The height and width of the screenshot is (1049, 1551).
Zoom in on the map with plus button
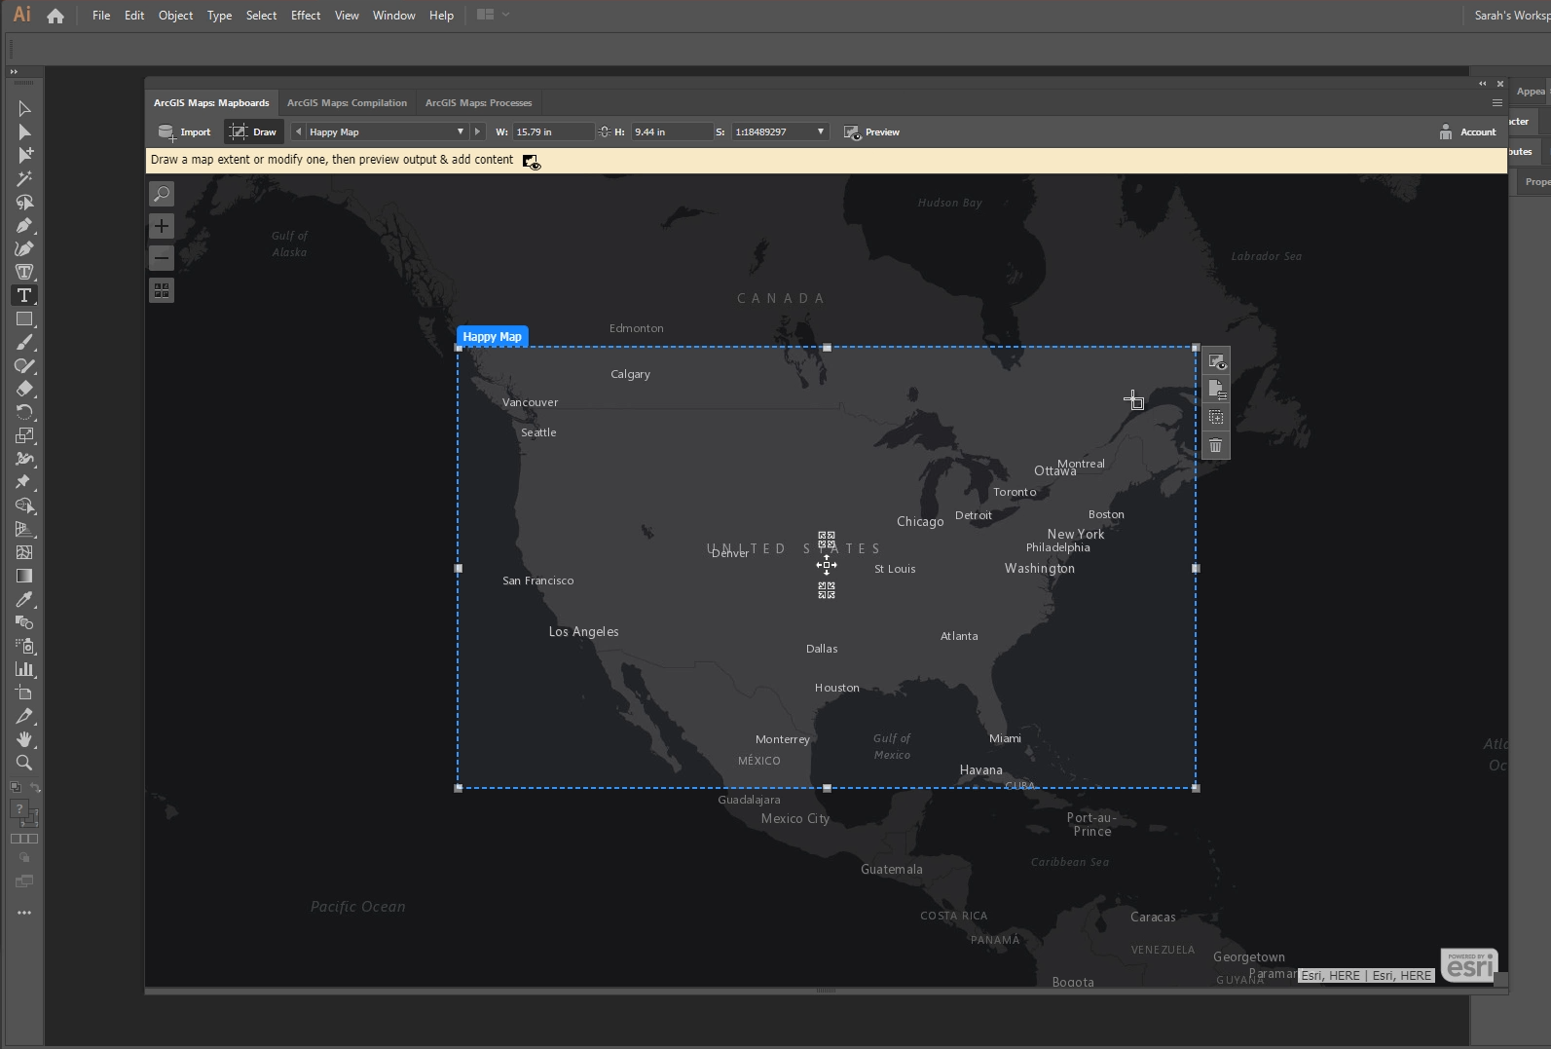(x=162, y=226)
